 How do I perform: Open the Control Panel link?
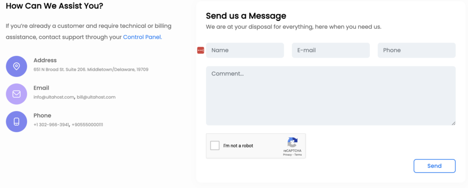click(x=143, y=37)
